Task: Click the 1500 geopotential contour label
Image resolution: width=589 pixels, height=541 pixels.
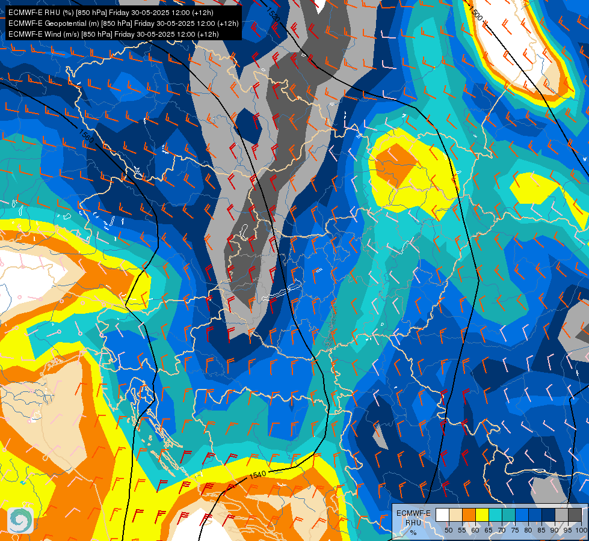Action: tap(475, 13)
